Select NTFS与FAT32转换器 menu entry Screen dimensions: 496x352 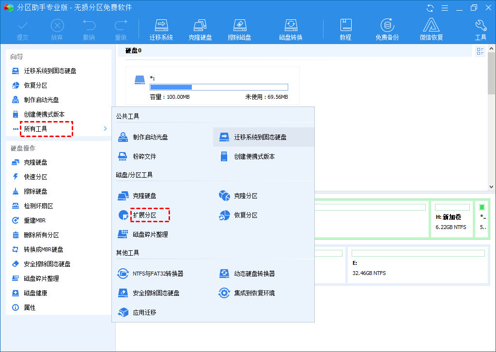[158, 274]
